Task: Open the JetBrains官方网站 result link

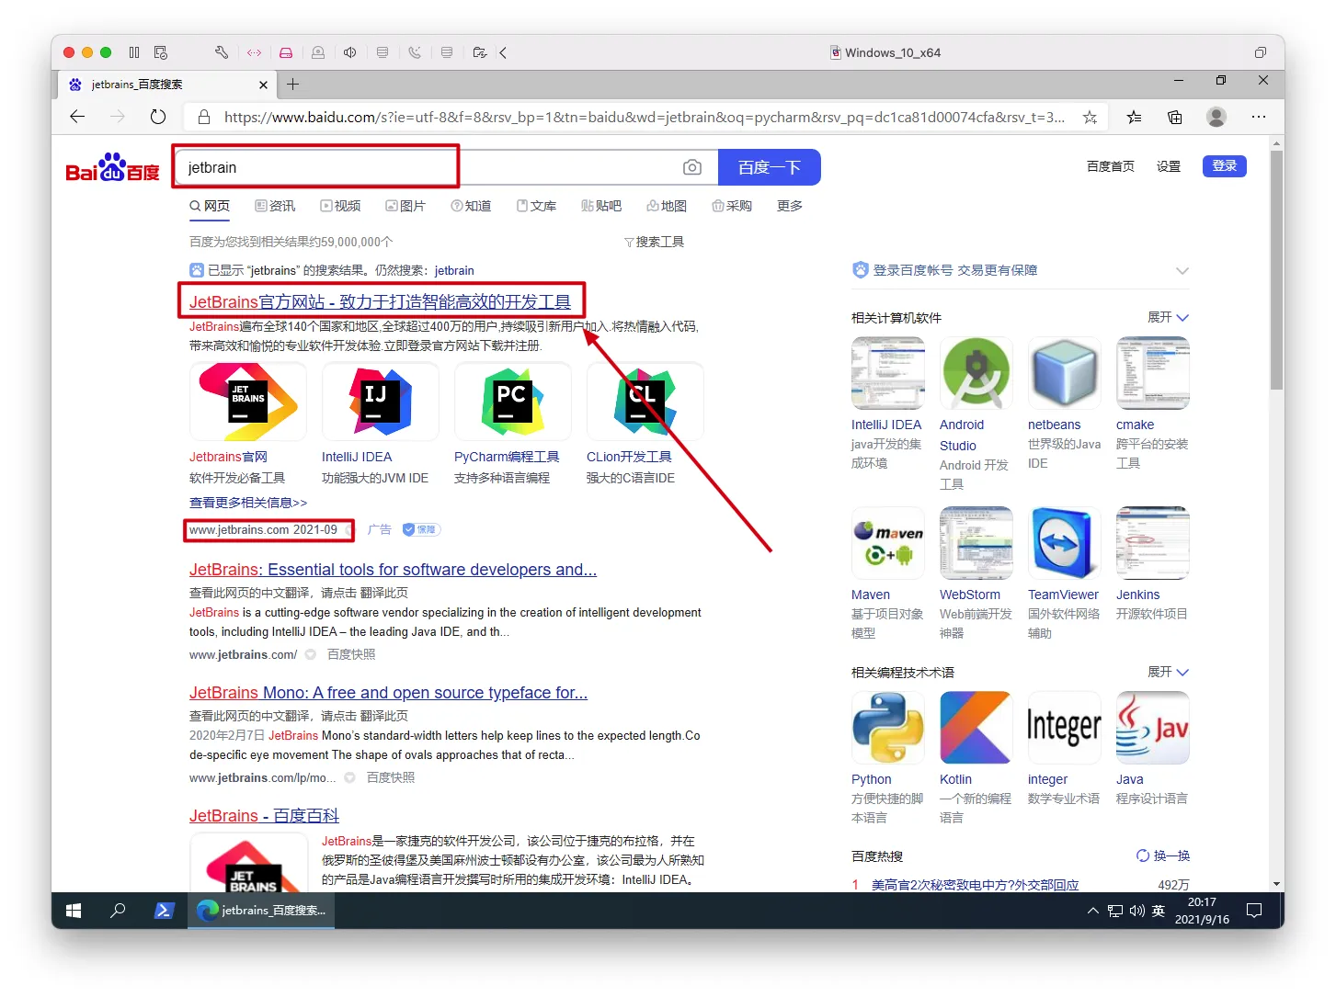Action: (380, 301)
